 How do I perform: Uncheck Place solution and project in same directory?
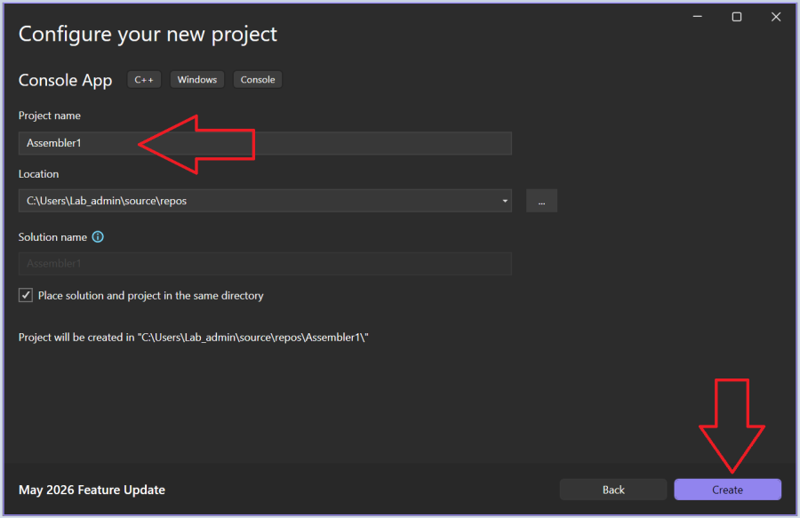[x=26, y=295]
